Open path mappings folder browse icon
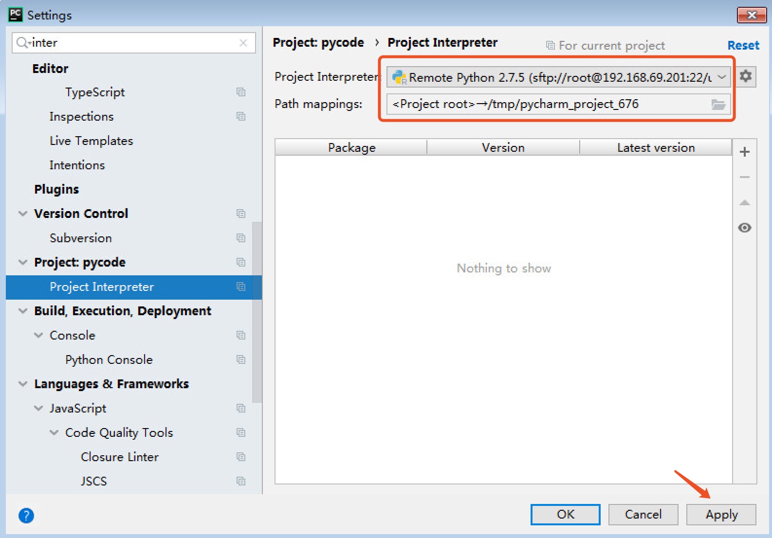Image resolution: width=772 pixels, height=538 pixels. click(x=718, y=104)
